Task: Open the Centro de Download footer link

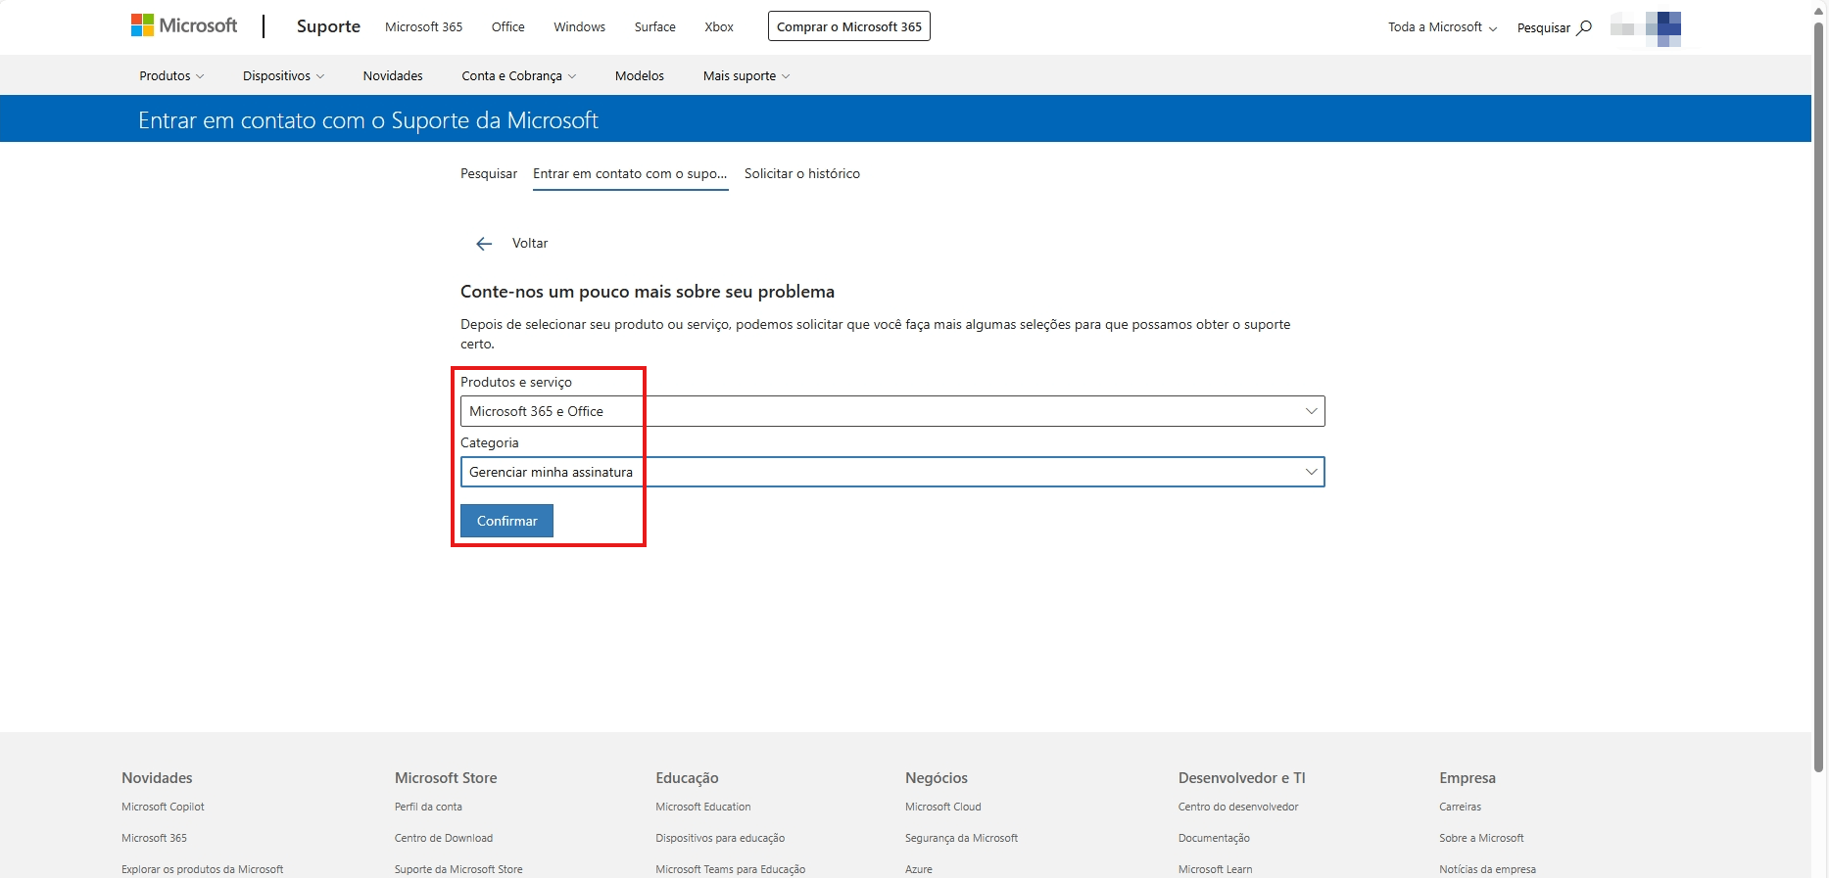Action: (444, 838)
